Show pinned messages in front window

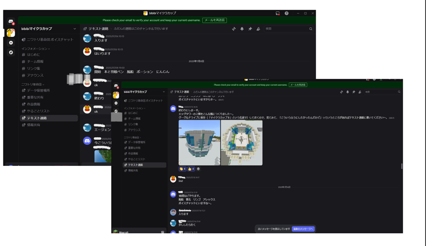point(354,92)
